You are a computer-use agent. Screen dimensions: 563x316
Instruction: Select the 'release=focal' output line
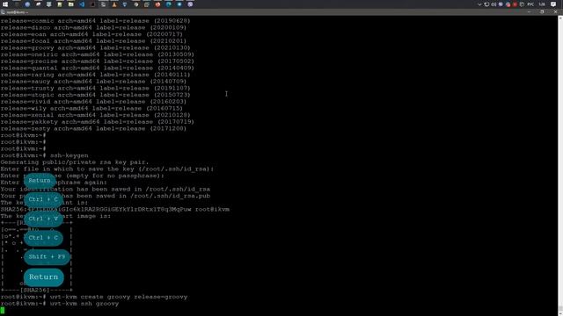coord(93,41)
